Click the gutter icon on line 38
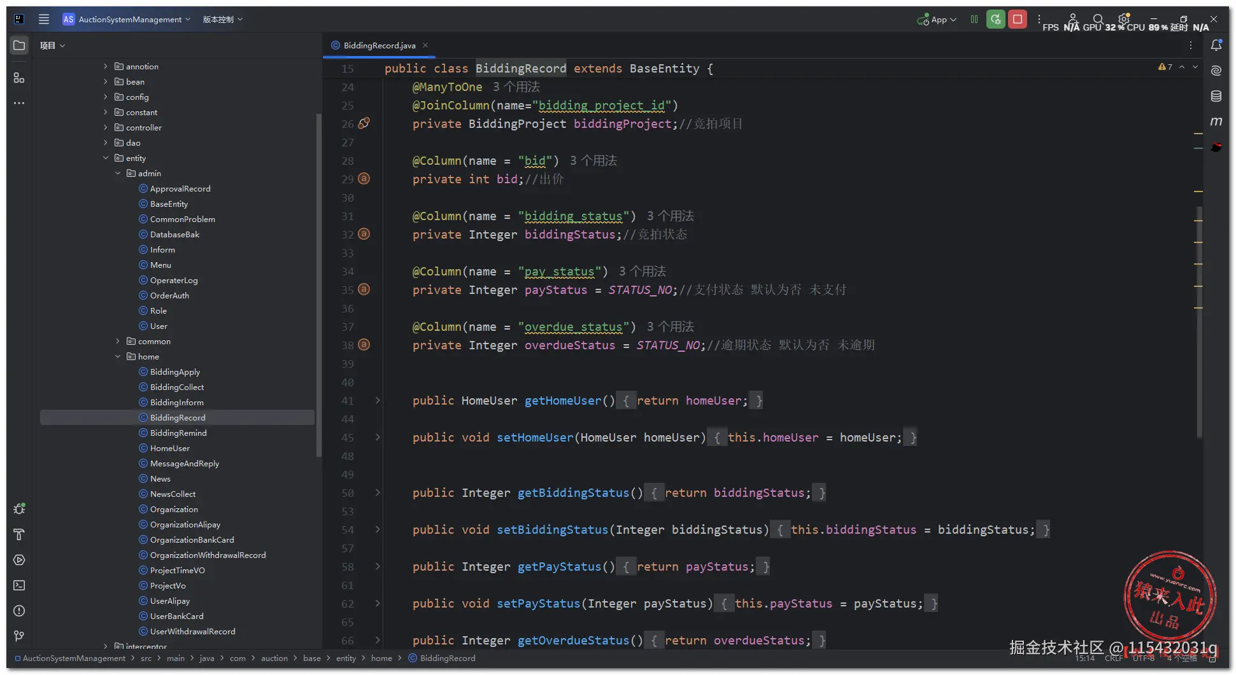Screen dimensions: 1236x675 pos(364,345)
